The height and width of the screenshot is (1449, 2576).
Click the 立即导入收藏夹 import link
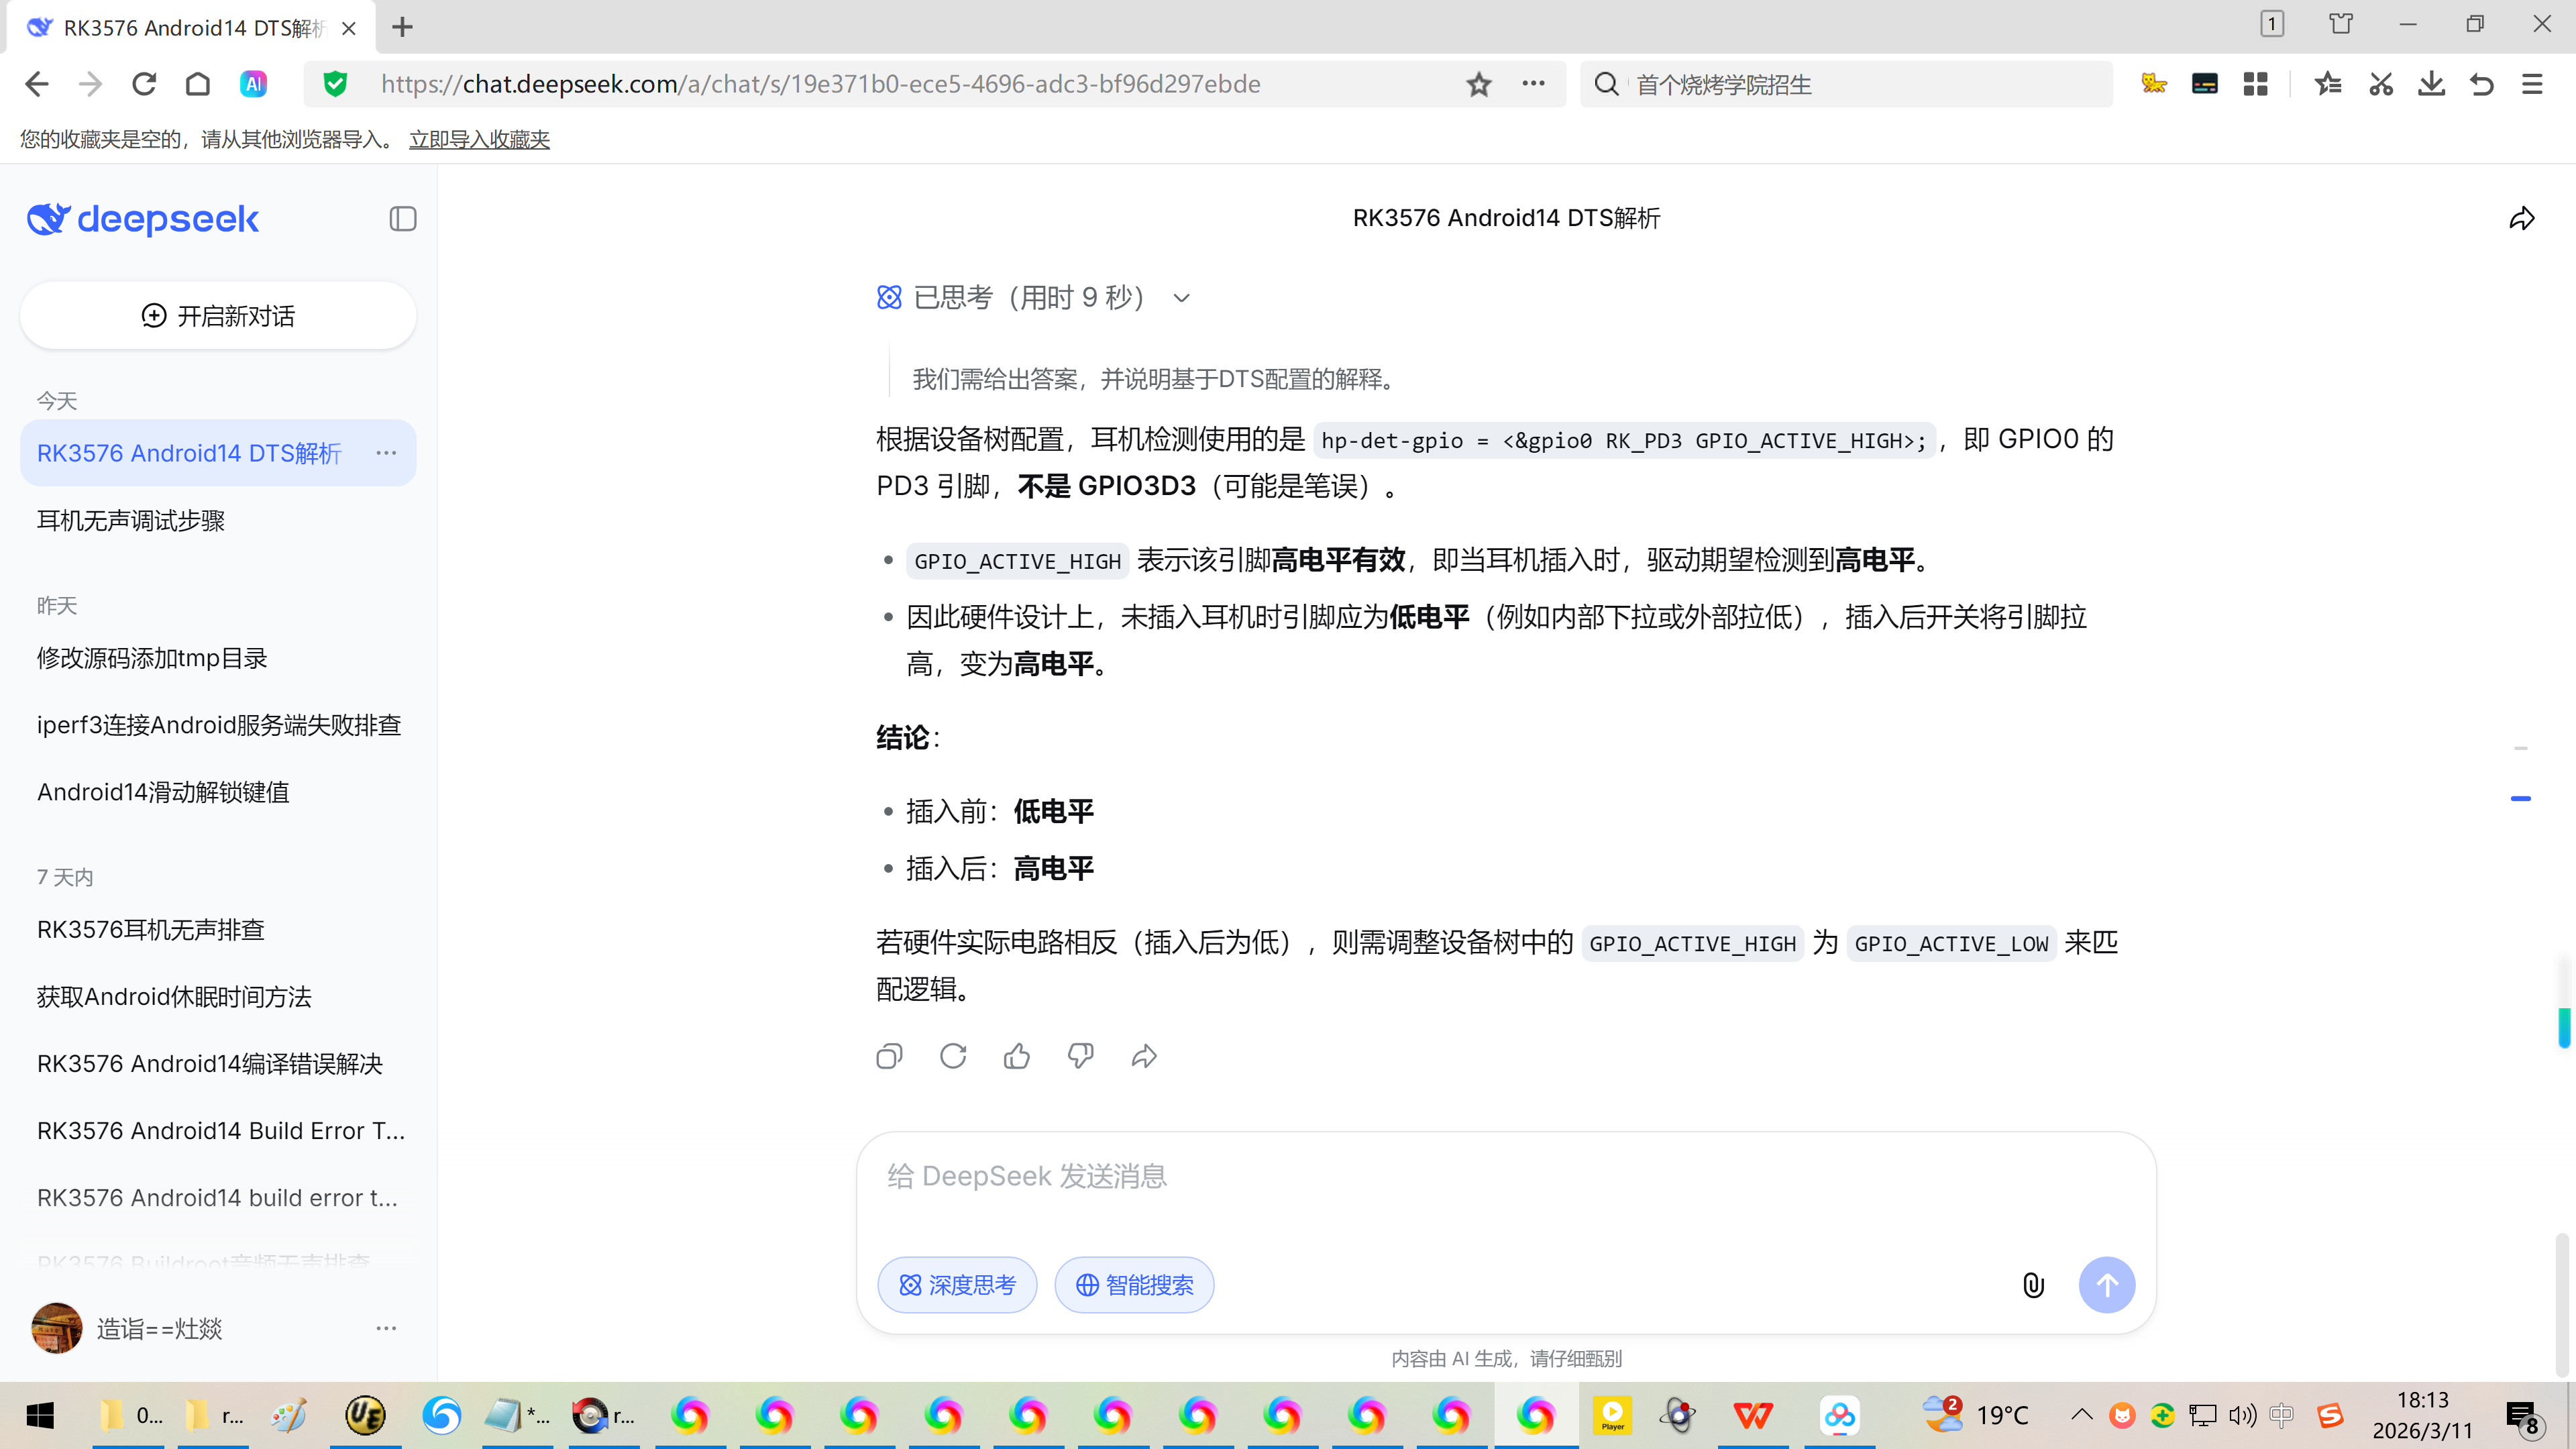pos(479,139)
